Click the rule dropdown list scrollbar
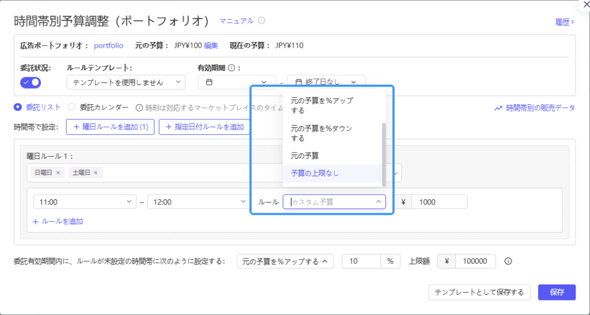The image size is (590, 315). pyautogui.click(x=384, y=154)
